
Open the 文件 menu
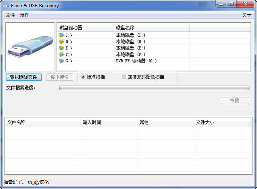tap(10, 15)
